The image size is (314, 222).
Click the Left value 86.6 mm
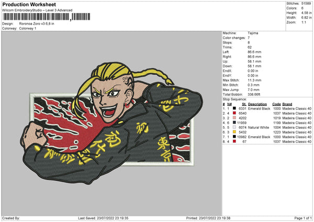(x=254, y=52)
